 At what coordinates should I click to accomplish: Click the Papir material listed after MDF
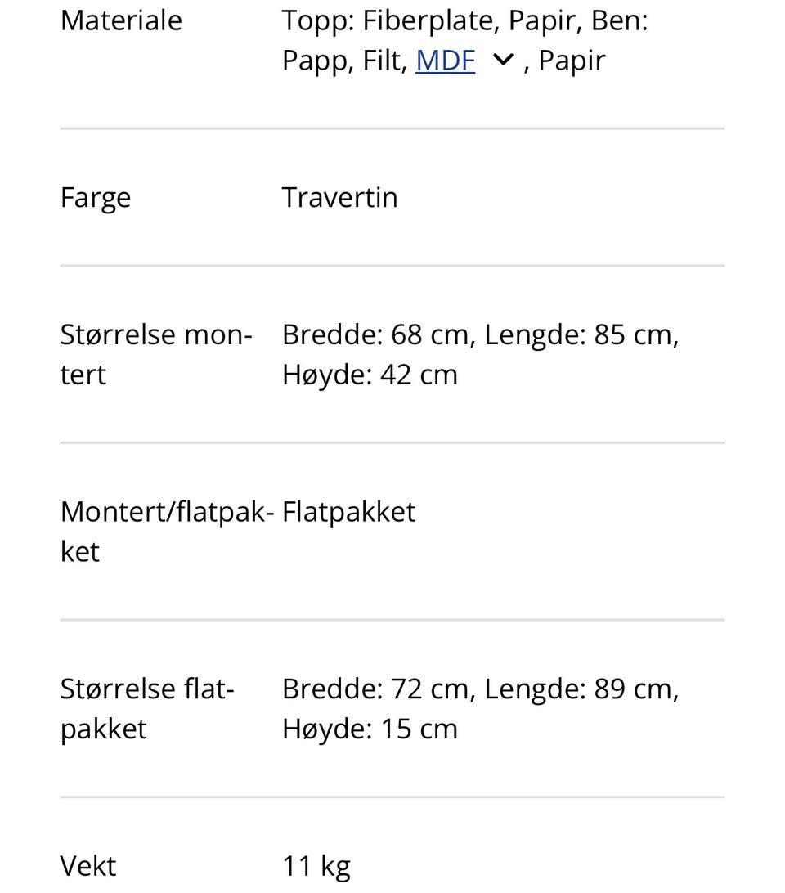coord(572,60)
